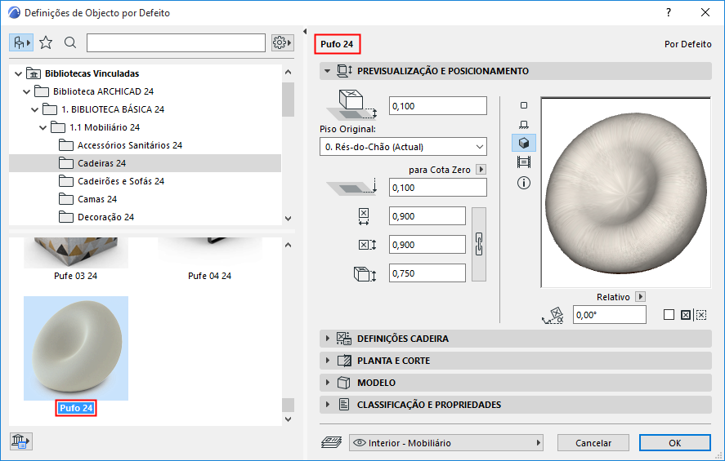This screenshot has width=725, height=461.
Task: Show object info icon
Action: pyautogui.click(x=524, y=183)
